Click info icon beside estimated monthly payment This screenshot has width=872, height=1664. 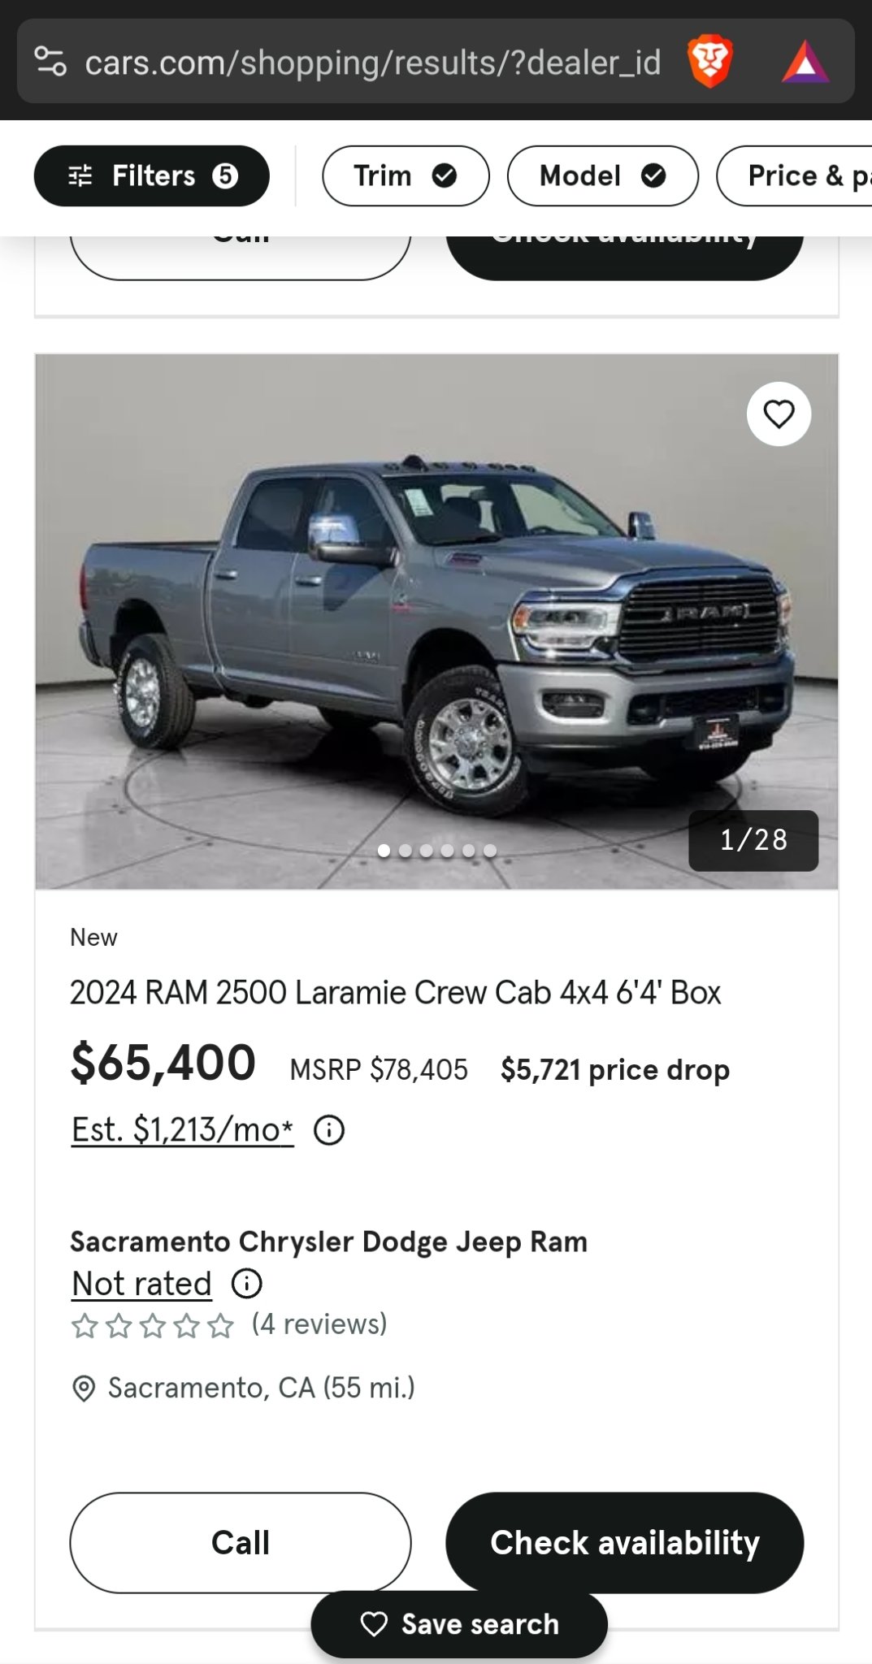(329, 1130)
